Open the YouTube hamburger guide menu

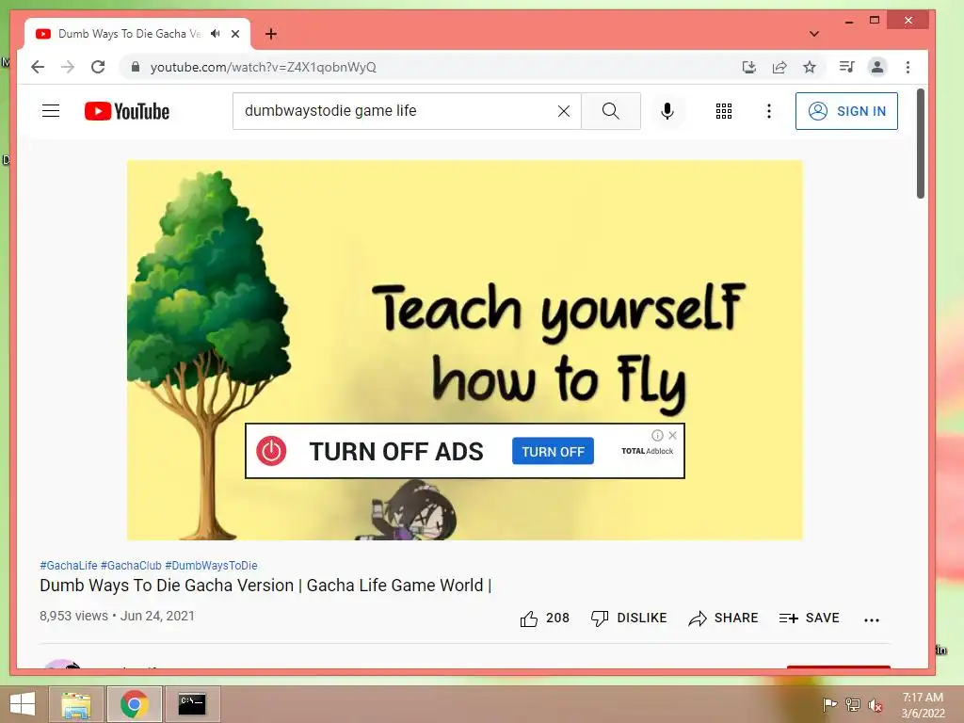[51, 111]
